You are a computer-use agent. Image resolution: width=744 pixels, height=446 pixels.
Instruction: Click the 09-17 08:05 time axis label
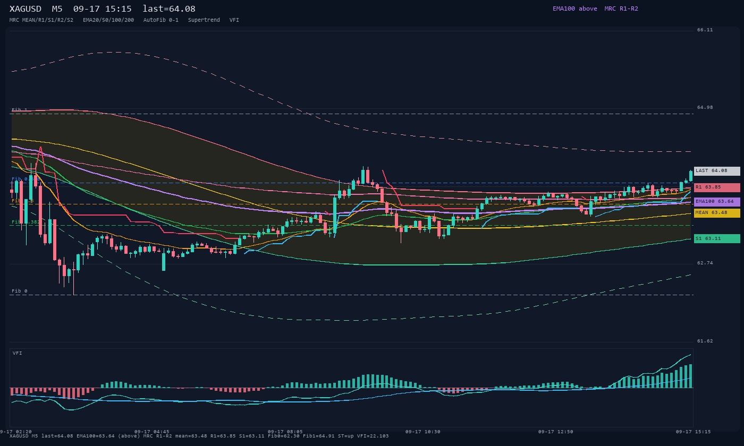tap(285, 432)
